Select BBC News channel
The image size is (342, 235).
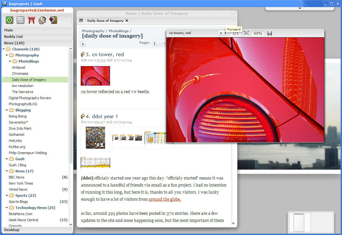(x=17, y=177)
